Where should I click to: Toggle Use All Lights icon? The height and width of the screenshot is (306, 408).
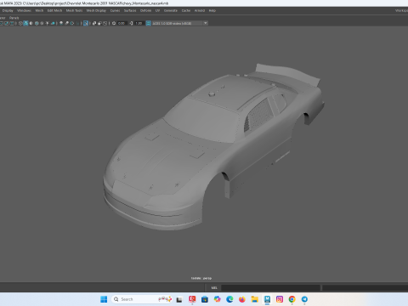click(x=47, y=23)
